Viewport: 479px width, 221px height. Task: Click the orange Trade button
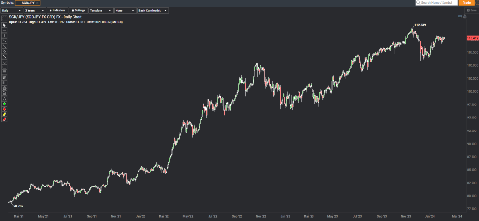[x=466, y=3]
